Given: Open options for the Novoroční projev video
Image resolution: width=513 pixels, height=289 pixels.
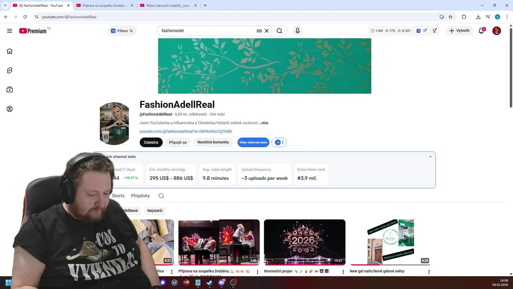Looking at the screenshot, I should pos(343,272).
